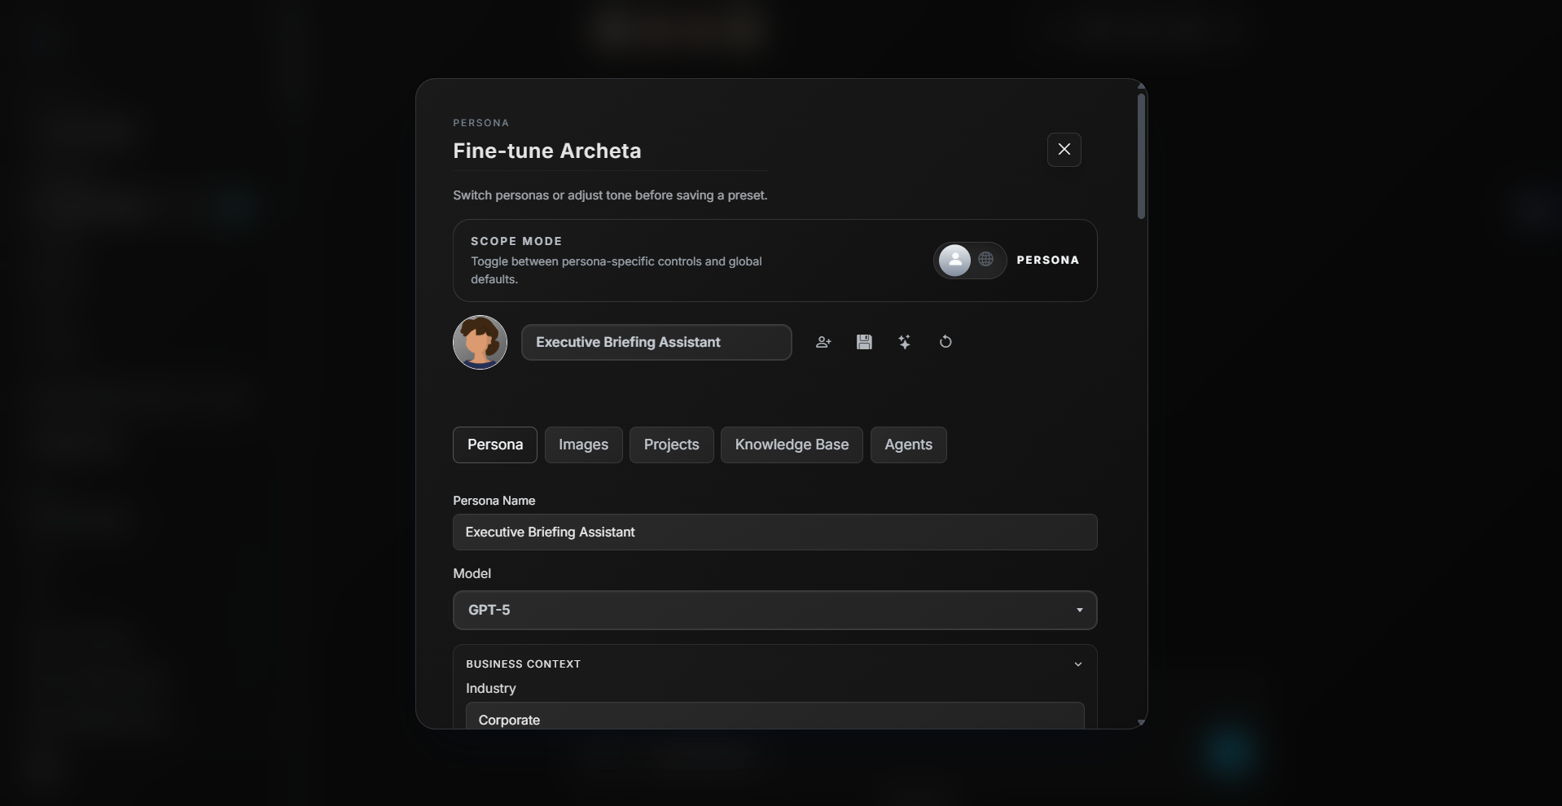The width and height of the screenshot is (1562, 806).
Task: Collapse the Business Context section
Action: (x=1077, y=664)
